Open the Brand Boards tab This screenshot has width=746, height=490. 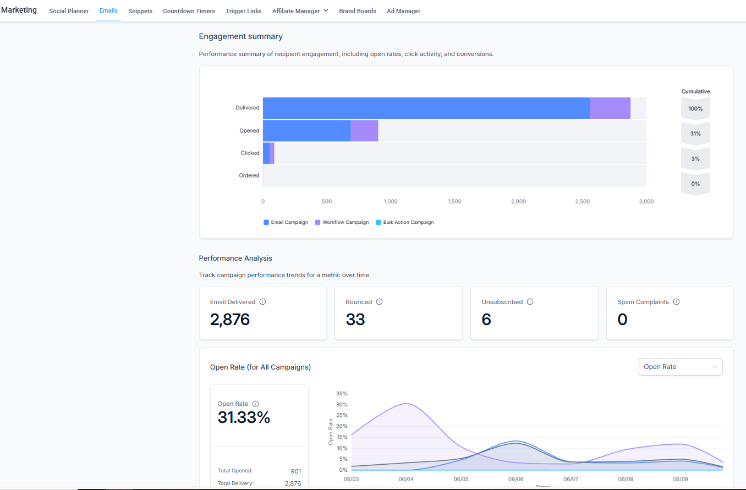click(358, 11)
